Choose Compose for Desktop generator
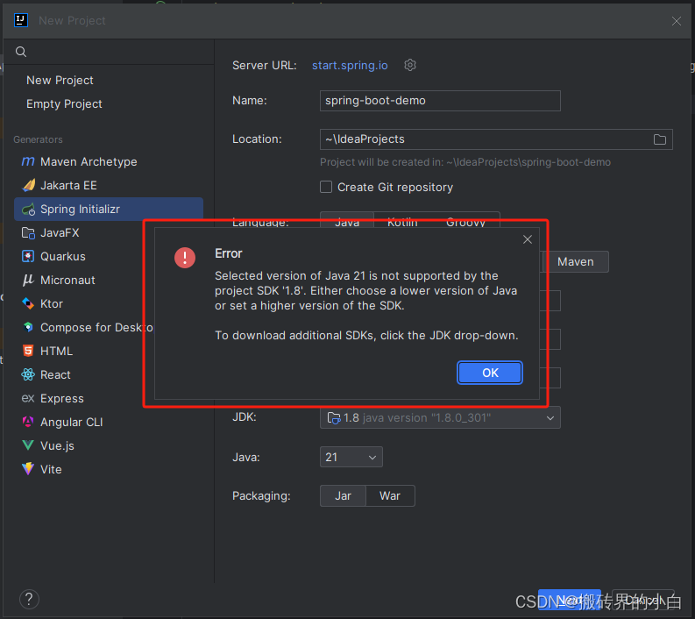695x619 pixels. tap(96, 327)
